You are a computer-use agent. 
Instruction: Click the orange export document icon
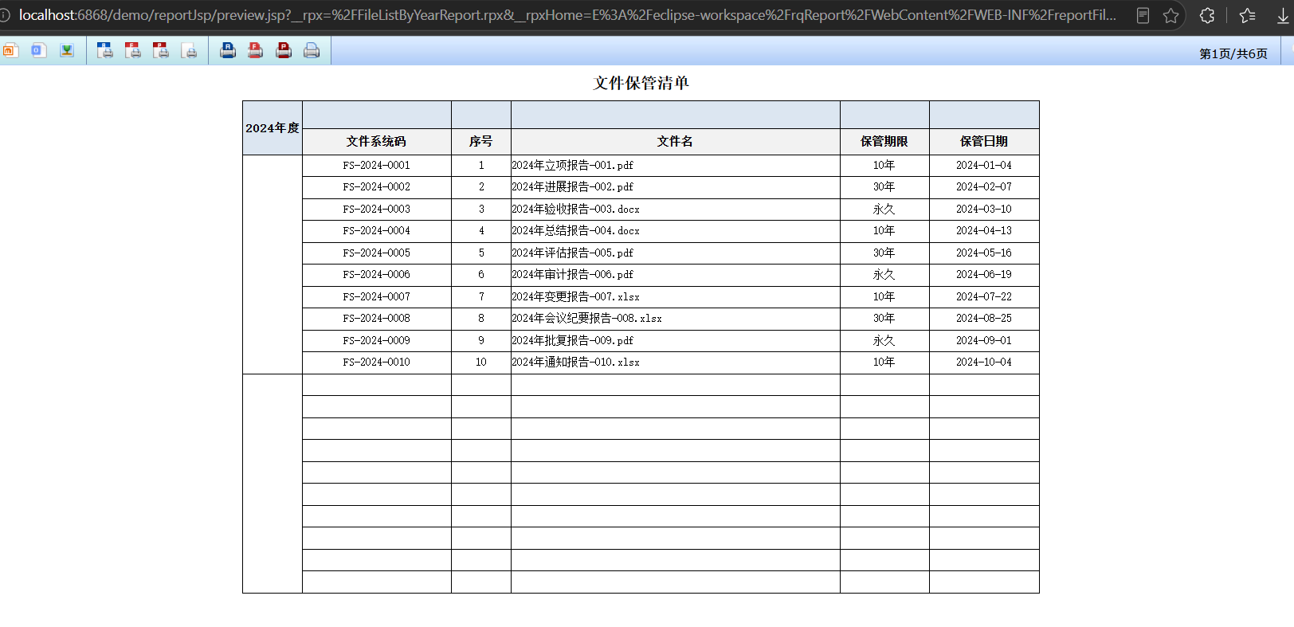pyautogui.click(x=10, y=50)
